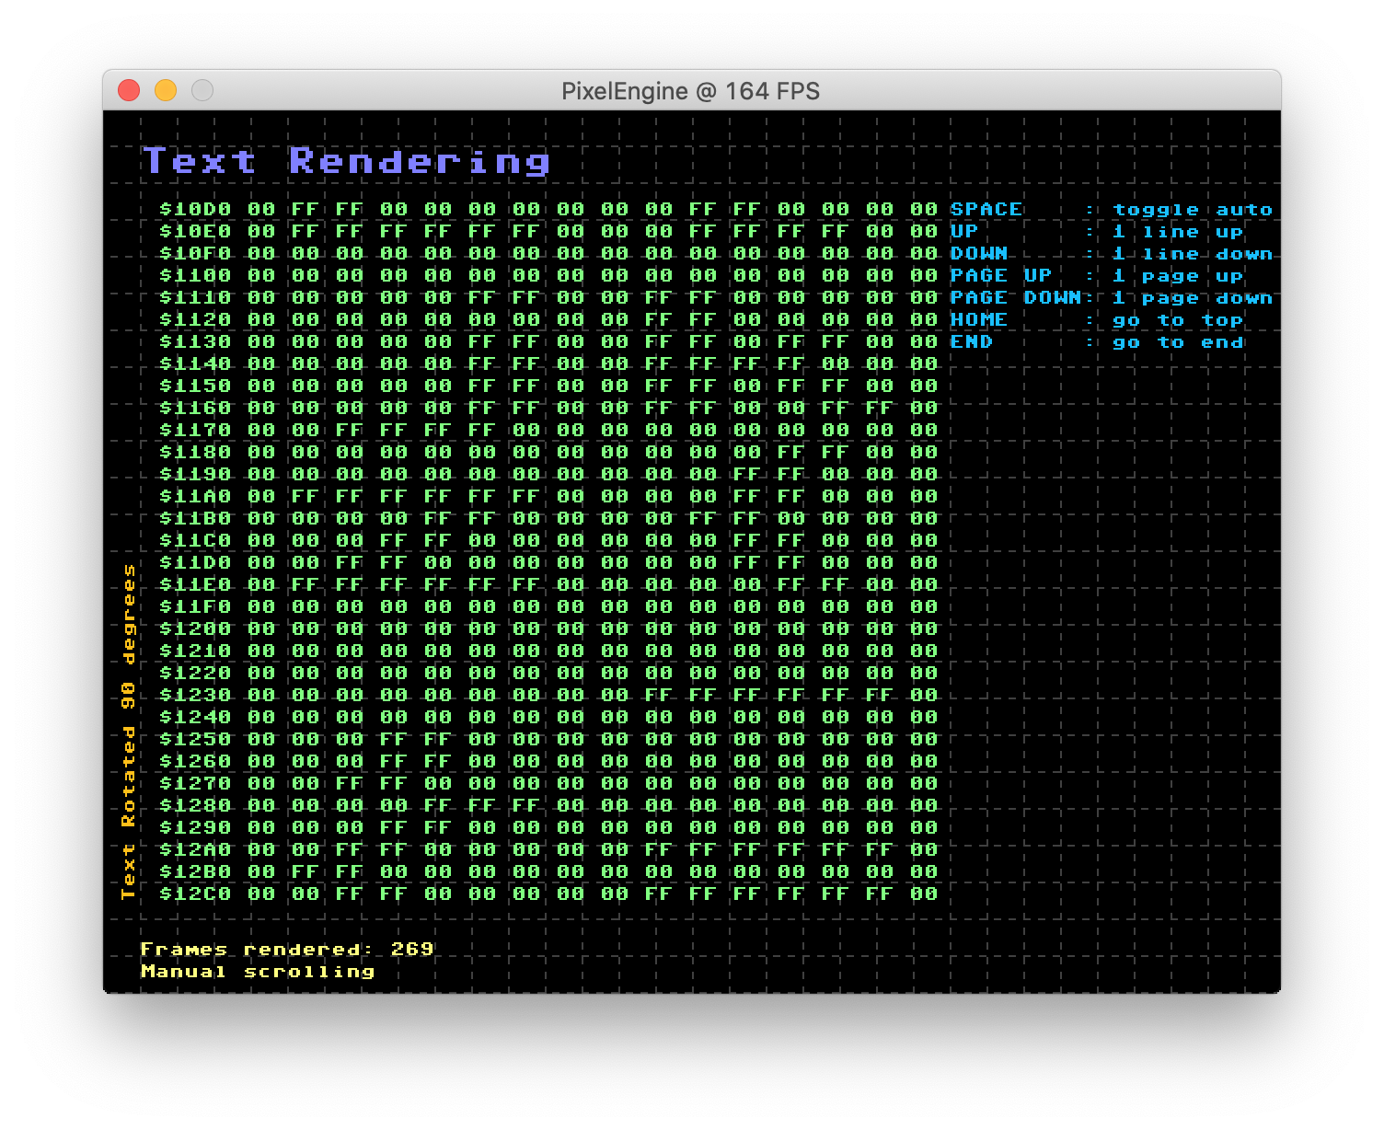Click the green zoom traffic light

point(202,90)
